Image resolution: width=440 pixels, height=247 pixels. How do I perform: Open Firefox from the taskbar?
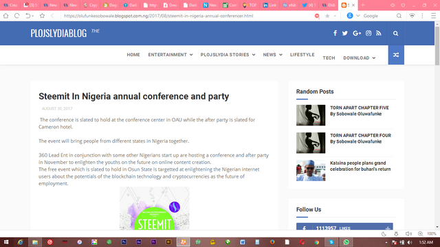pyautogui.click(x=272, y=242)
